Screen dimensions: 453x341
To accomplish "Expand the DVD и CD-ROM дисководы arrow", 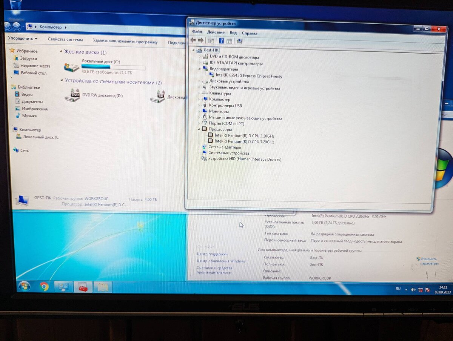I will tap(200, 57).
